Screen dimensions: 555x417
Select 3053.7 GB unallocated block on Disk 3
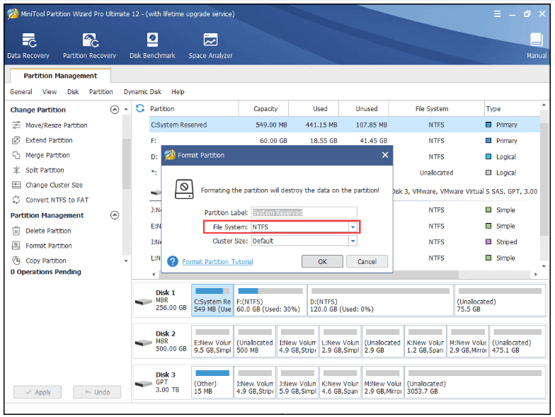[474, 382]
